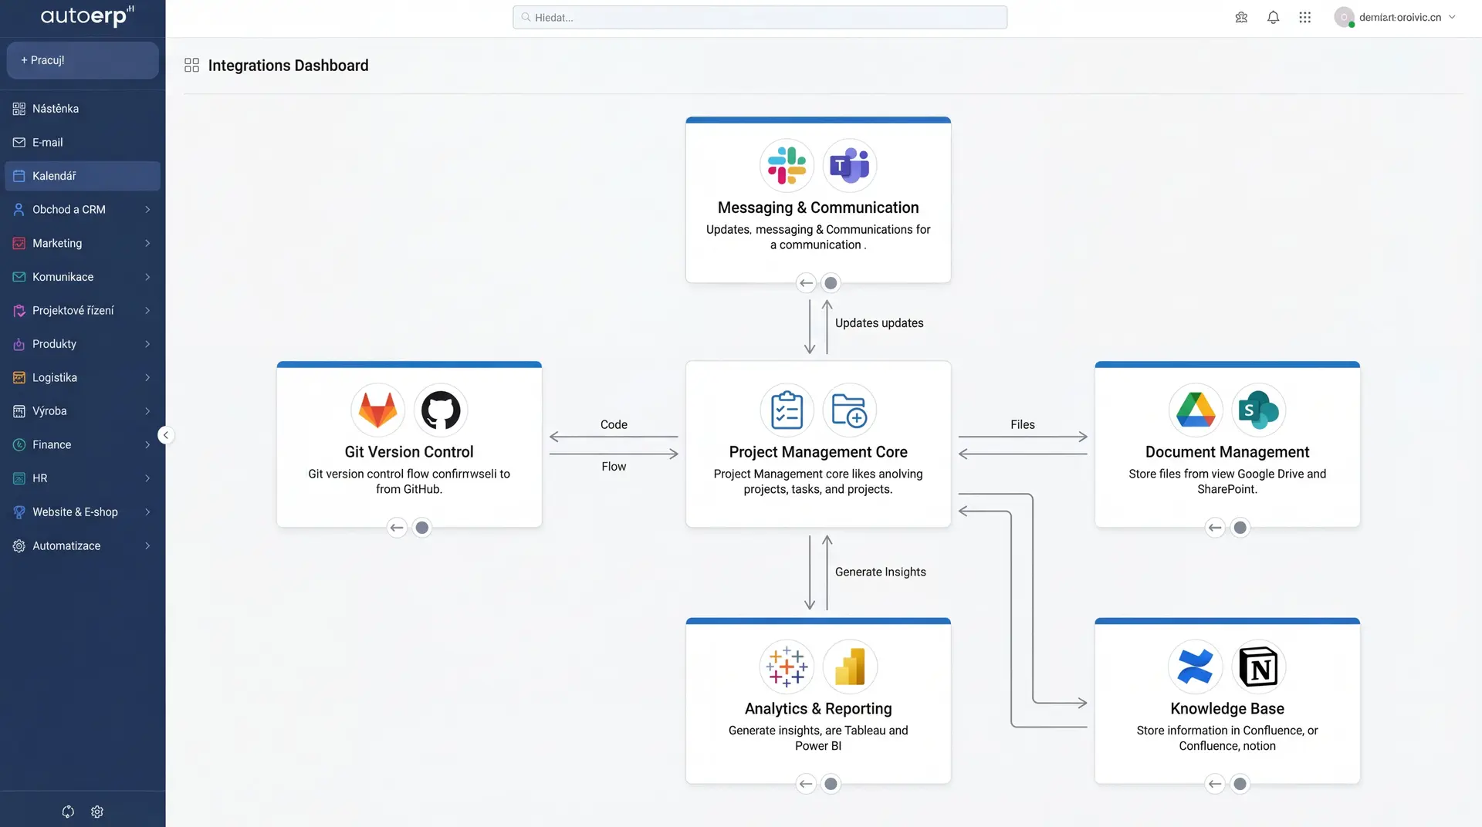Click back arrow under Knowledge Base card
This screenshot has height=827, width=1482.
point(1215,784)
